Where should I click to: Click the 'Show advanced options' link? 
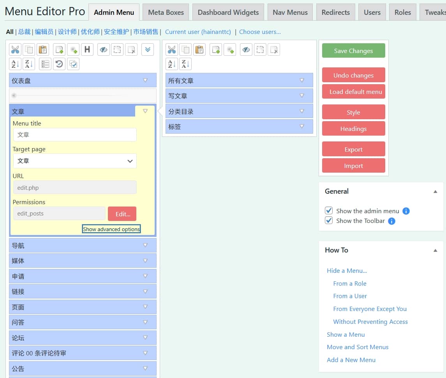coord(111,229)
